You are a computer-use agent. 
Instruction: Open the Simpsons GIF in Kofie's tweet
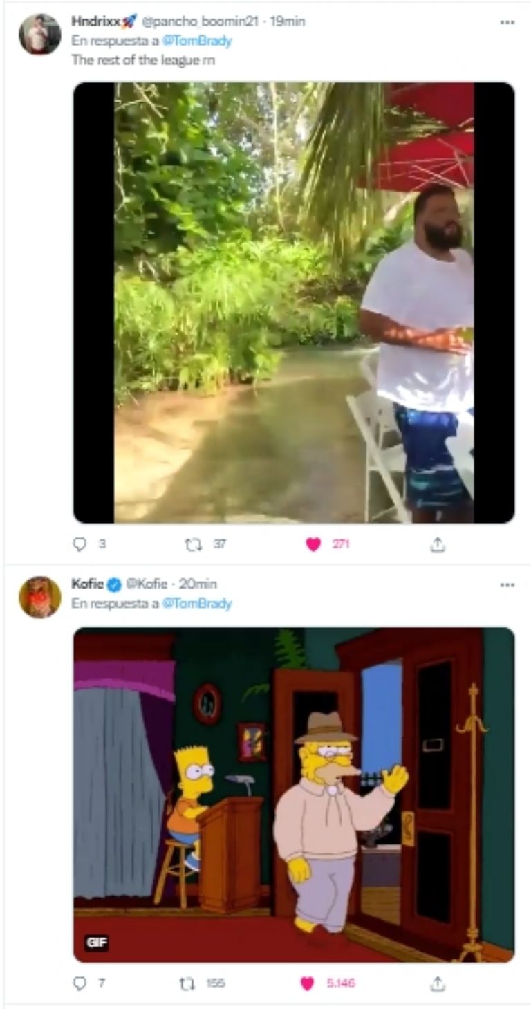[x=294, y=795]
